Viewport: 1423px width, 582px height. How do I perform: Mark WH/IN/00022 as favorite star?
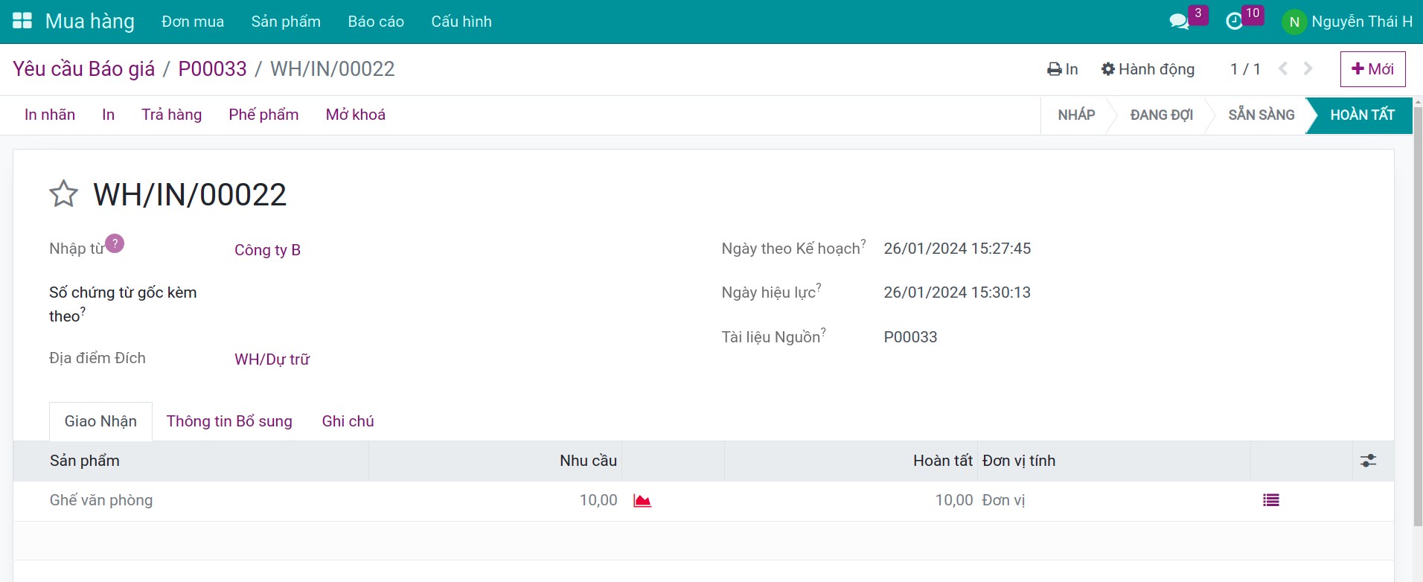click(x=64, y=194)
